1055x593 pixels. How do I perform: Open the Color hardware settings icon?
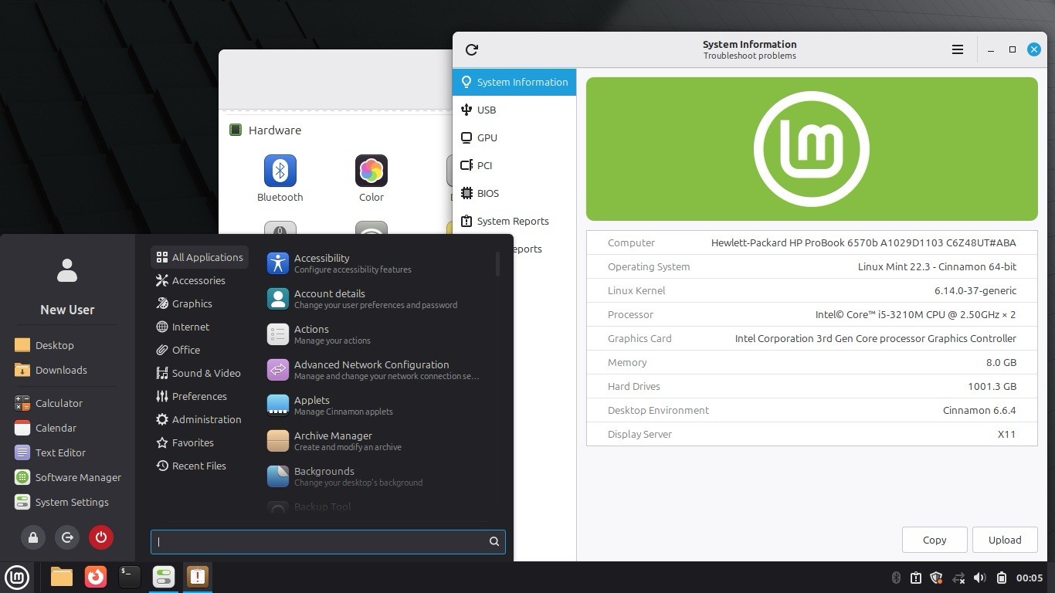[371, 178]
